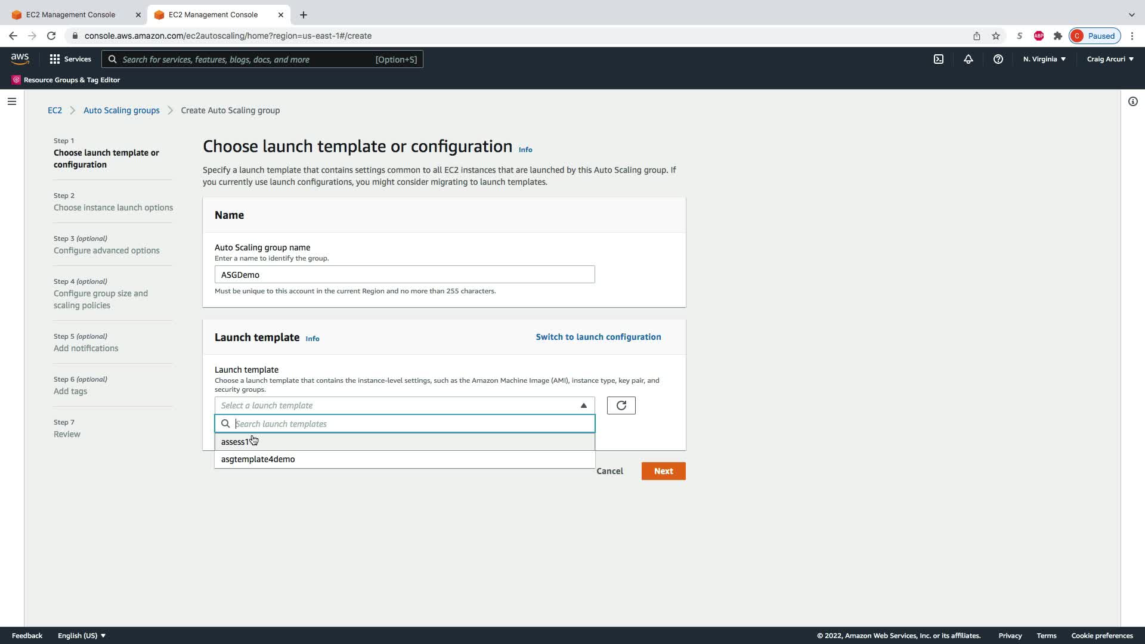Open the AWS CloudShell icon

pos(939,59)
